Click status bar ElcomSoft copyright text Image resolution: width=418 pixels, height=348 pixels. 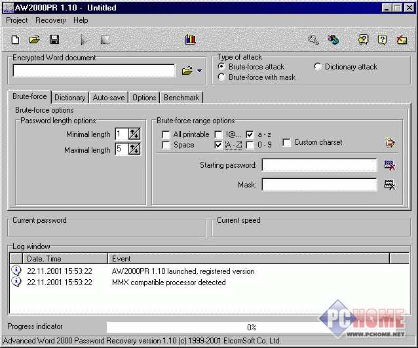tap(142, 341)
